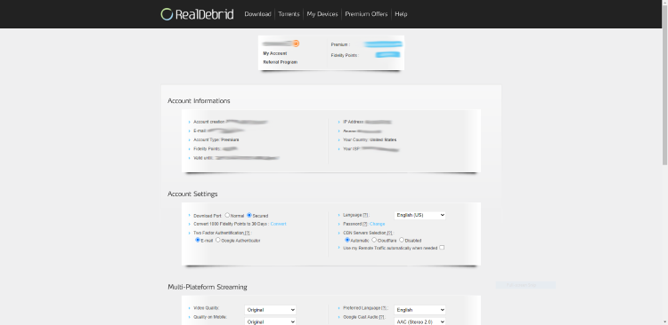
Task: Click the RealDebrid logo
Action: coord(197,14)
